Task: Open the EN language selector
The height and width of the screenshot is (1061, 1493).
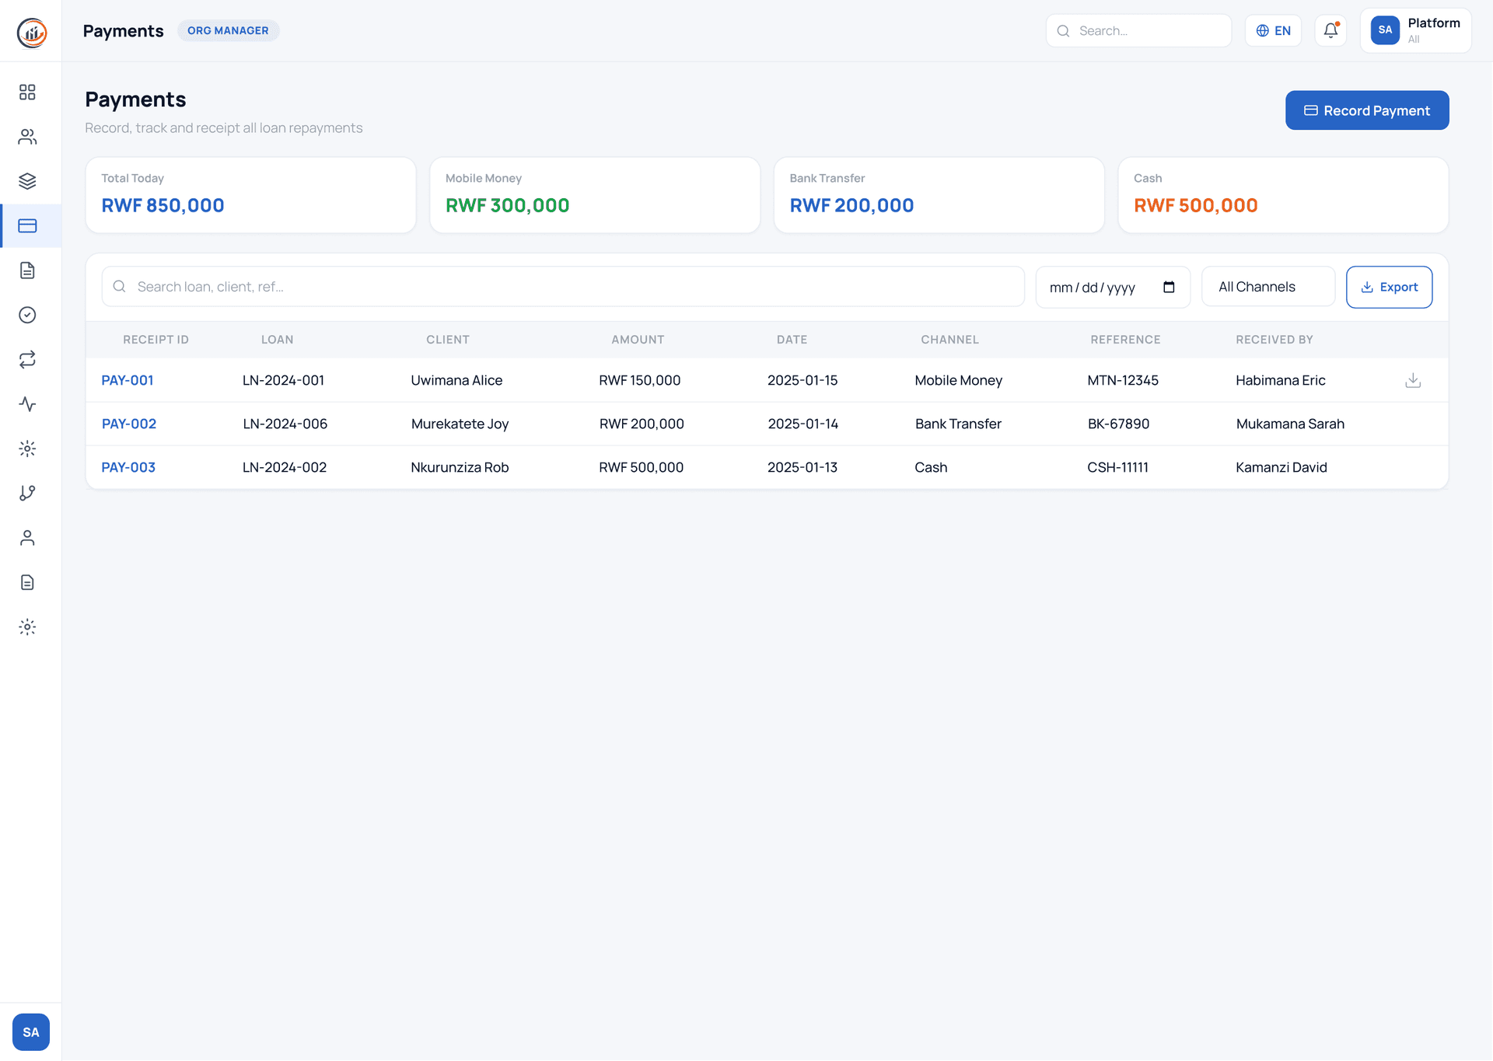Action: click(1273, 30)
